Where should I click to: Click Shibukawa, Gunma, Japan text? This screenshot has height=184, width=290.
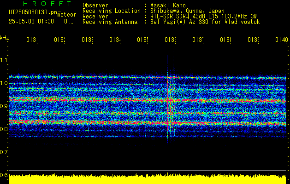pos(187,11)
